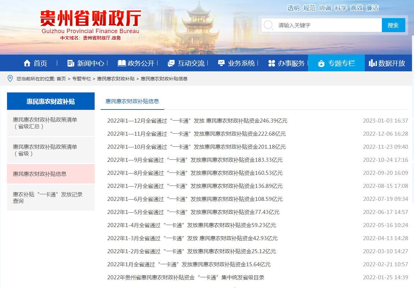Screen dimensions: 414x288
Task: Type in the 请输入关键字 search field
Action: (328, 25)
